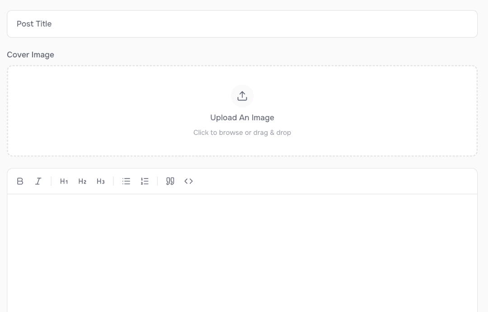Insert a code block

[188, 181]
